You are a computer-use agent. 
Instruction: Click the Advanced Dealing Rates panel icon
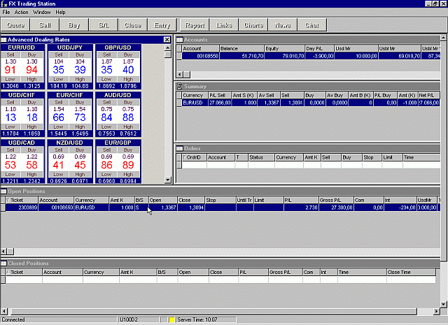click(3, 39)
